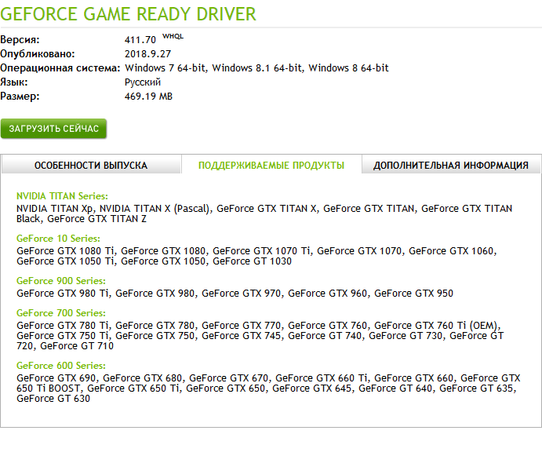This screenshot has width=542, height=456.
Task: Click the version number 411.70
Action: [x=140, y=40]
